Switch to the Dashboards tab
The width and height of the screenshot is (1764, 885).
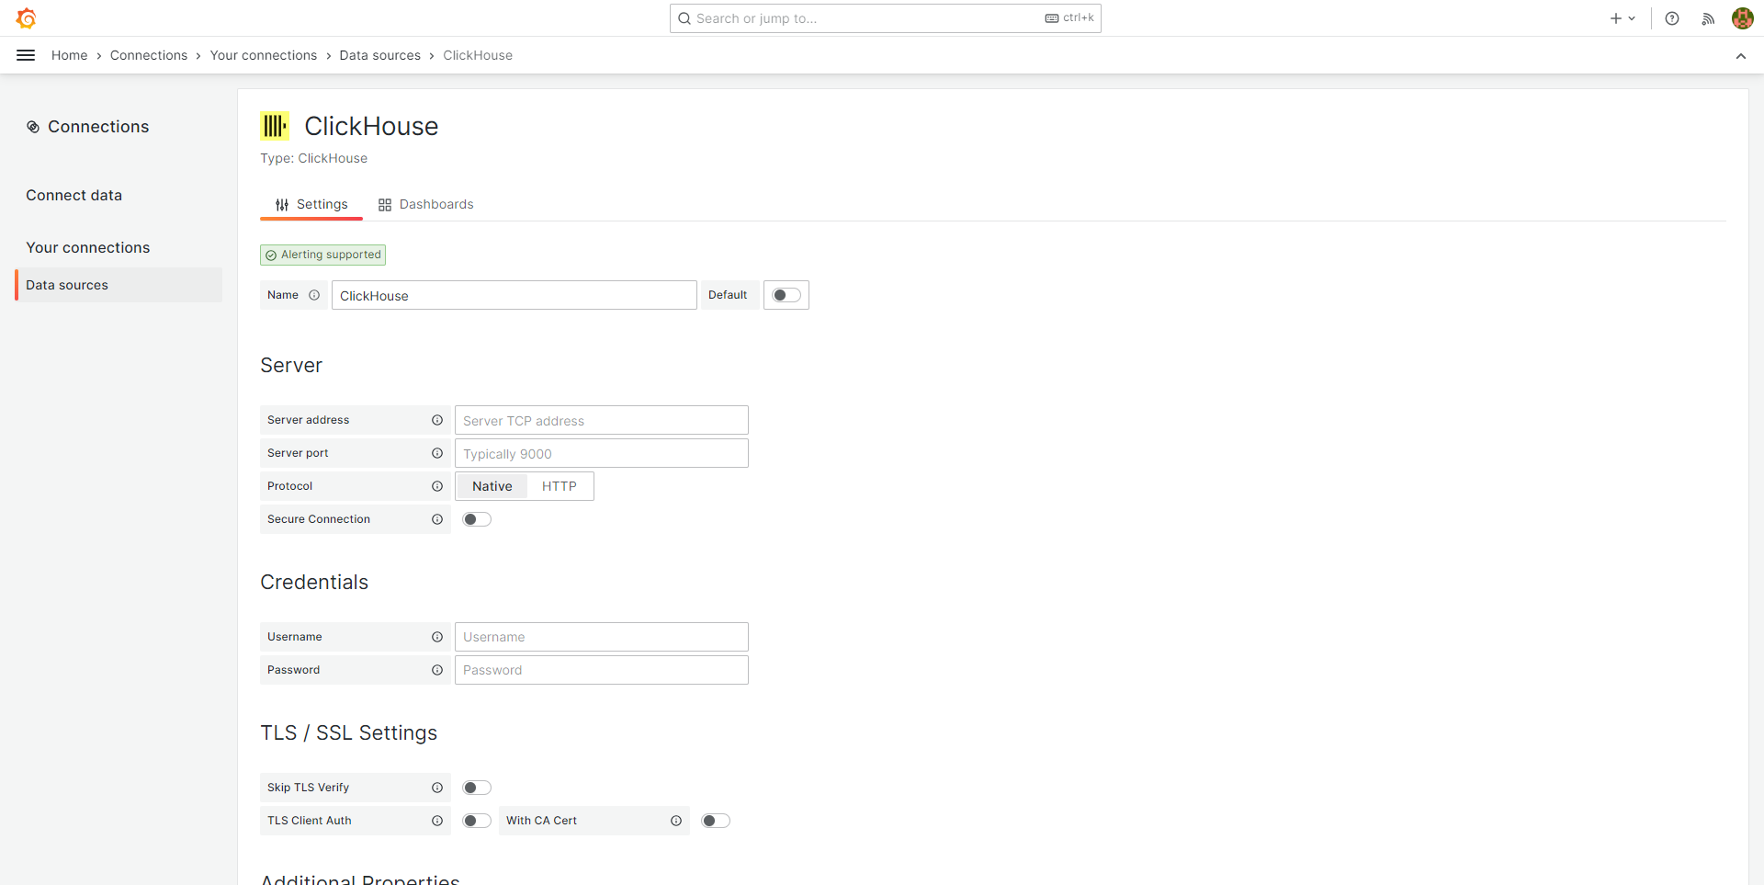(426, 204)
